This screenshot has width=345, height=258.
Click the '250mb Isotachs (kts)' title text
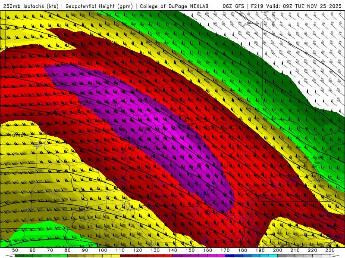[x=31, y=6]
